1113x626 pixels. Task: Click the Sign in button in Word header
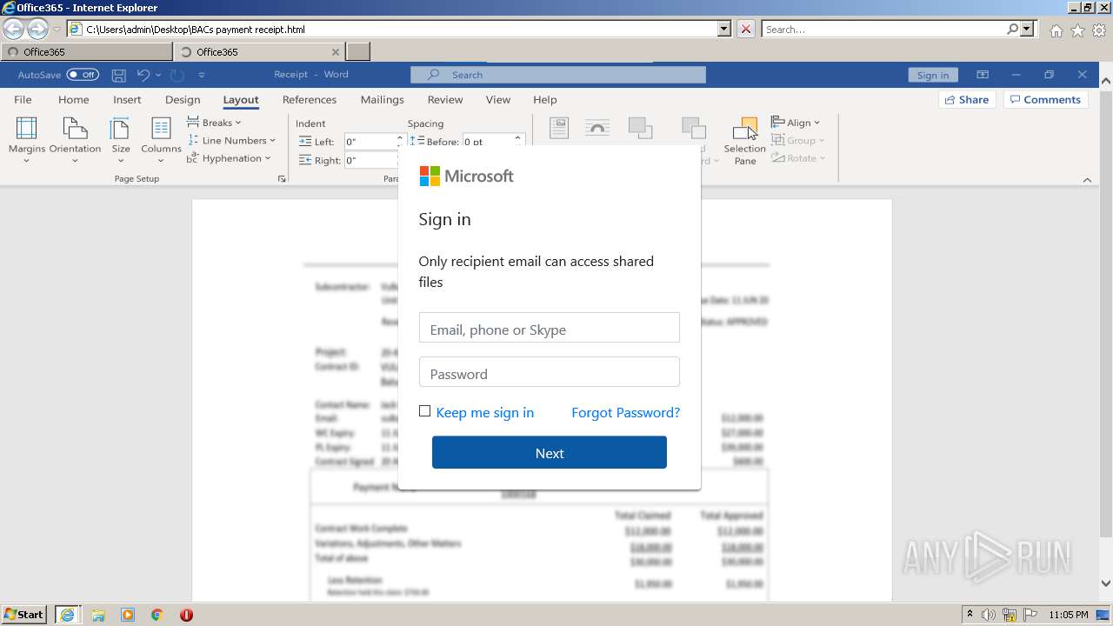click(x=933, y=75)
